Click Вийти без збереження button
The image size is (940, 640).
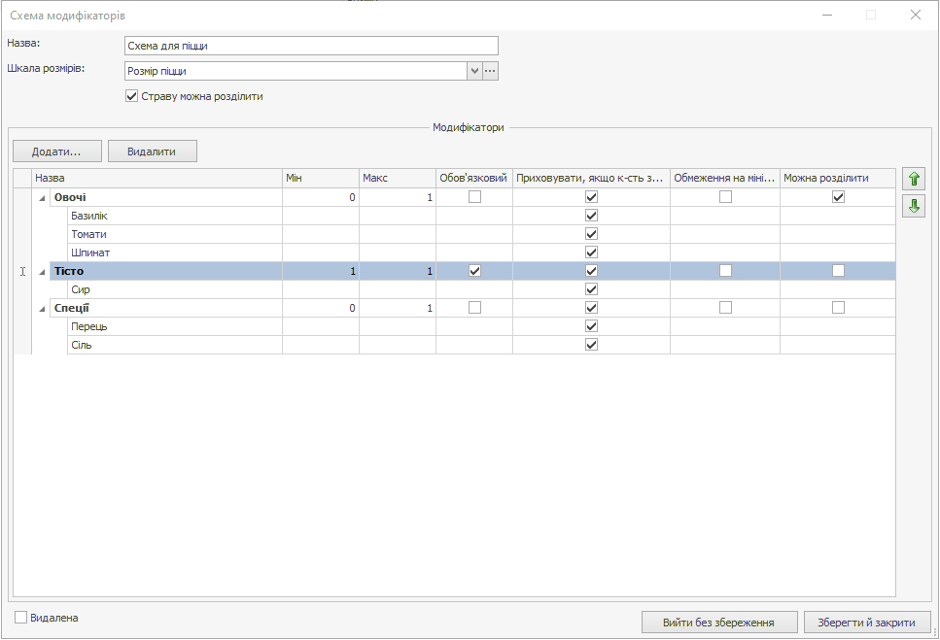(718, 623)
